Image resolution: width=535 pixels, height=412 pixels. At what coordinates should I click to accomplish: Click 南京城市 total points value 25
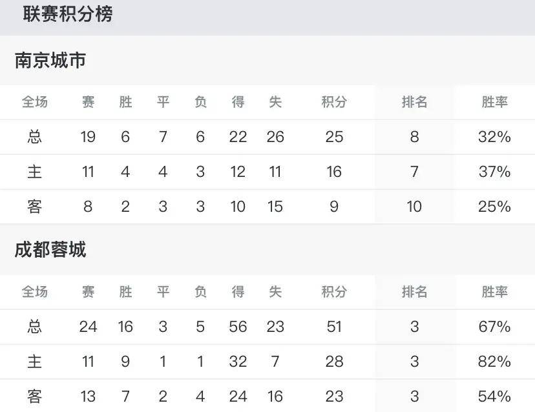coord(334,137)
